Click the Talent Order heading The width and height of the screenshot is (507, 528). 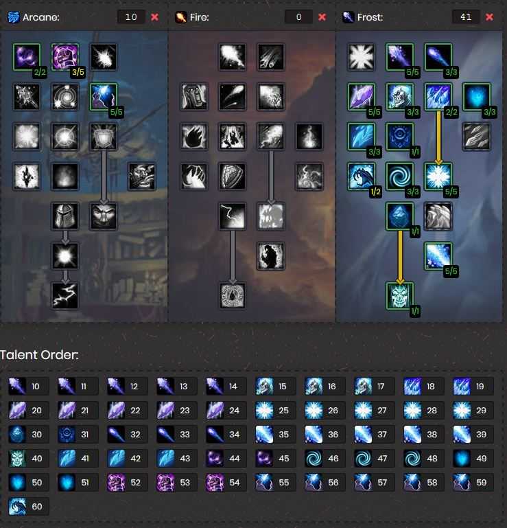pos(39,355)
